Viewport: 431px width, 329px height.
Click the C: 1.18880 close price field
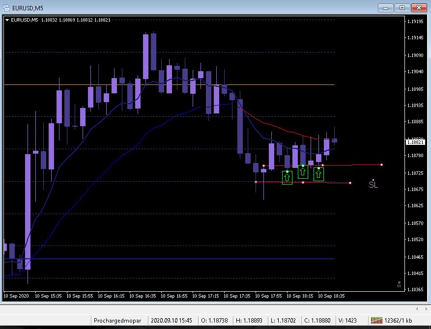[x=317, y=321]
